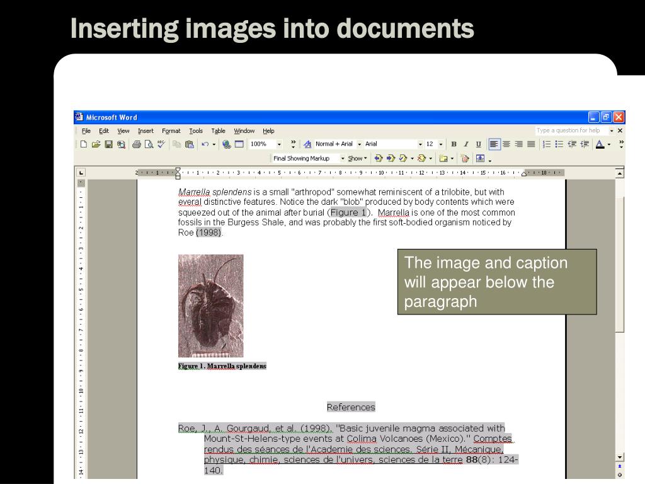The height and width of the screenshot is (484, 645).
Task: Click the scroll up arrow
Action: point(620,173)
